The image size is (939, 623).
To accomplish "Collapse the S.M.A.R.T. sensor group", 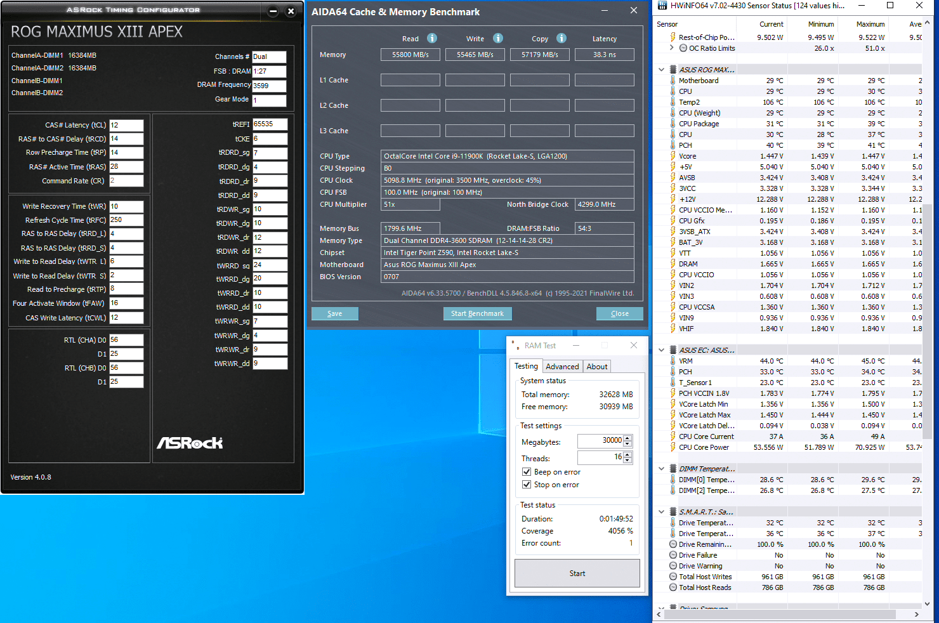I will pyautogui.click(x=662, y=512).
